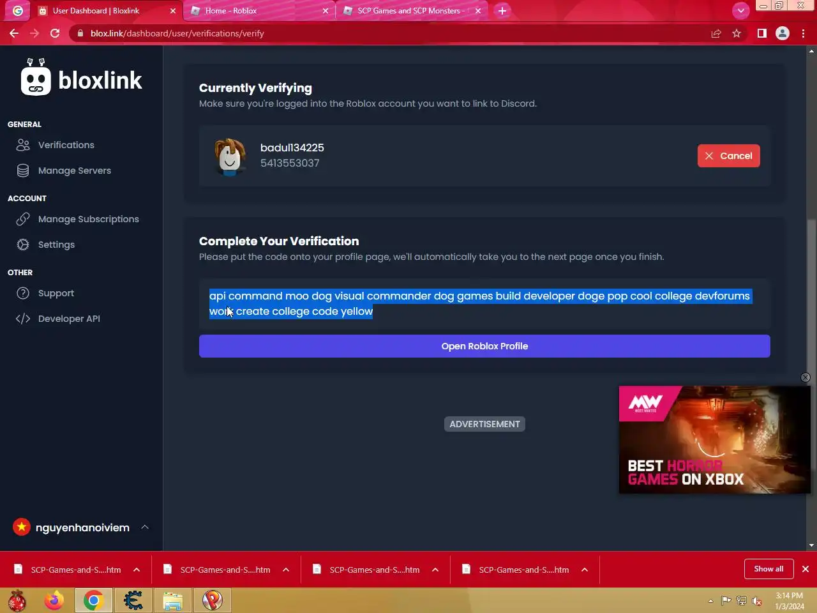Cancel the current verification
Image resolution: width=817 pixels, height=613 pixels.
click(x=728, y=156)
